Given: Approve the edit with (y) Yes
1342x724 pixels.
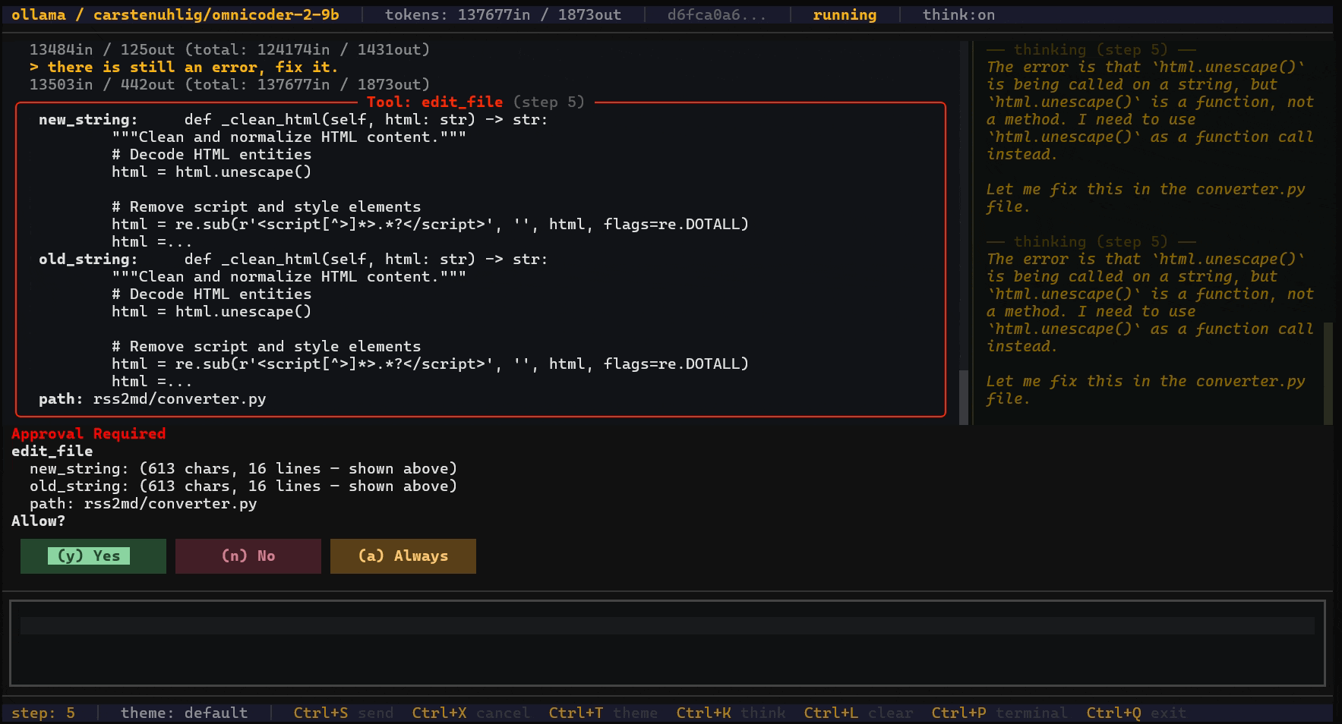Looking at the screenshot, I should point(93,556).
